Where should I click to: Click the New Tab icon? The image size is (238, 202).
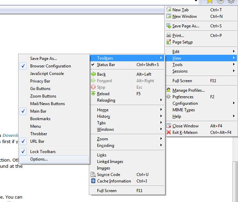pyautogui.click(x=168, y=10)
